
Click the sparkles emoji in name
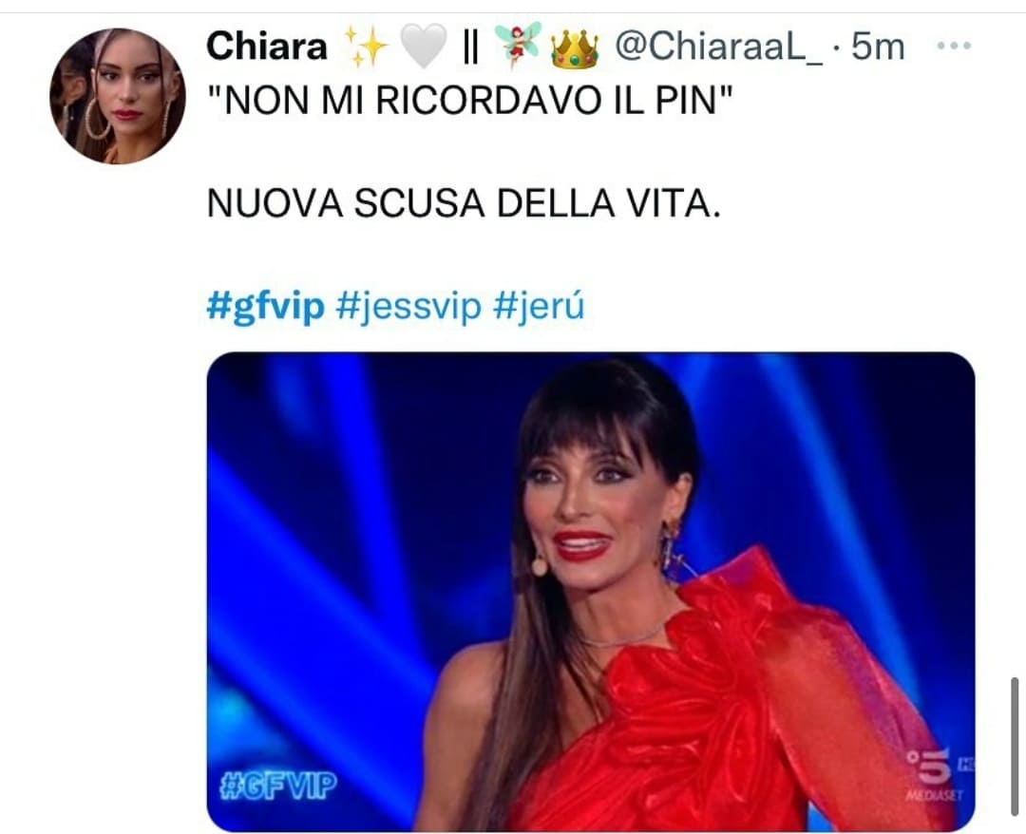click(x=365, y=47)
